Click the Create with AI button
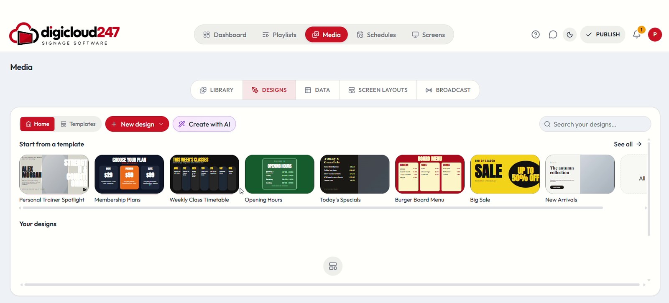The width and height of the screenshot is (669, 303). click(x=204, y=124)
